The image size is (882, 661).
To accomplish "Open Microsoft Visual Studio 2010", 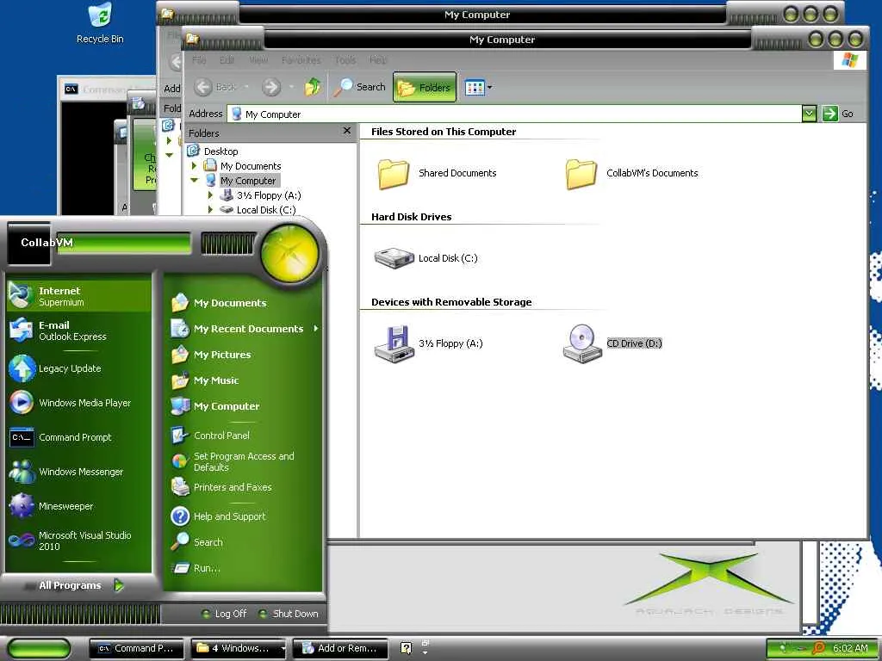I will [78, 541].
